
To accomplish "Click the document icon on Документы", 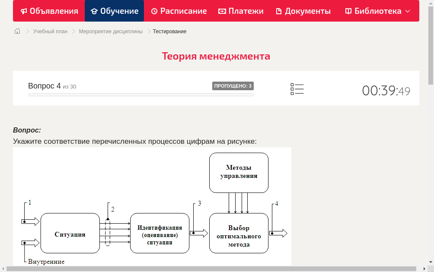I will click(280, 11).
